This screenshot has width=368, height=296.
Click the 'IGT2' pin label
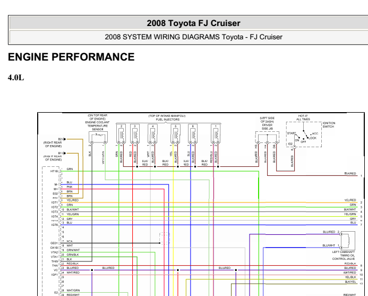[55, 207]
